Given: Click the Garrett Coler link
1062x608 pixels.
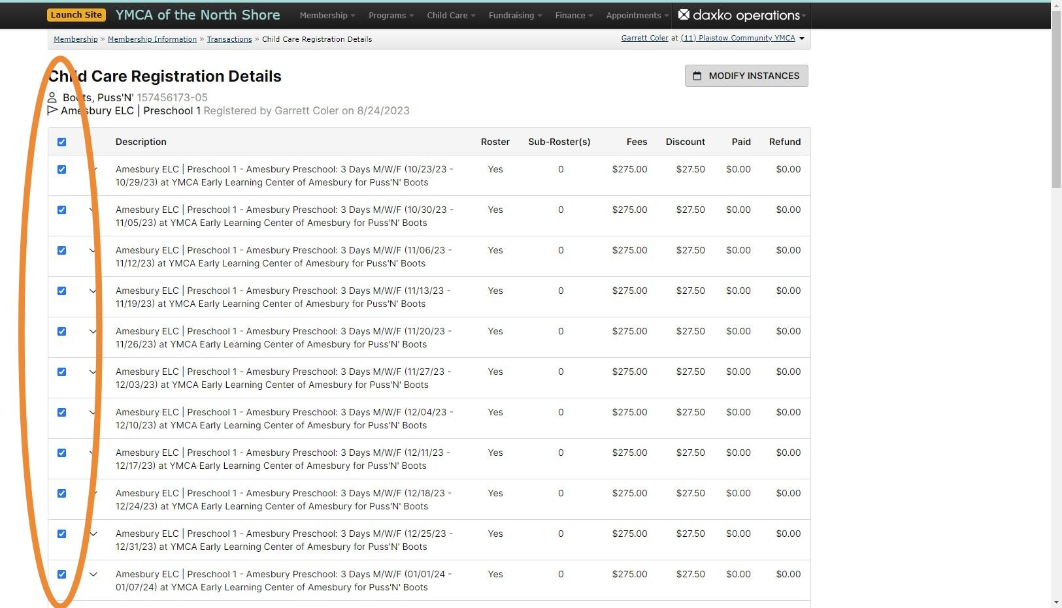Looking at the screenshot, I should 644,38.
